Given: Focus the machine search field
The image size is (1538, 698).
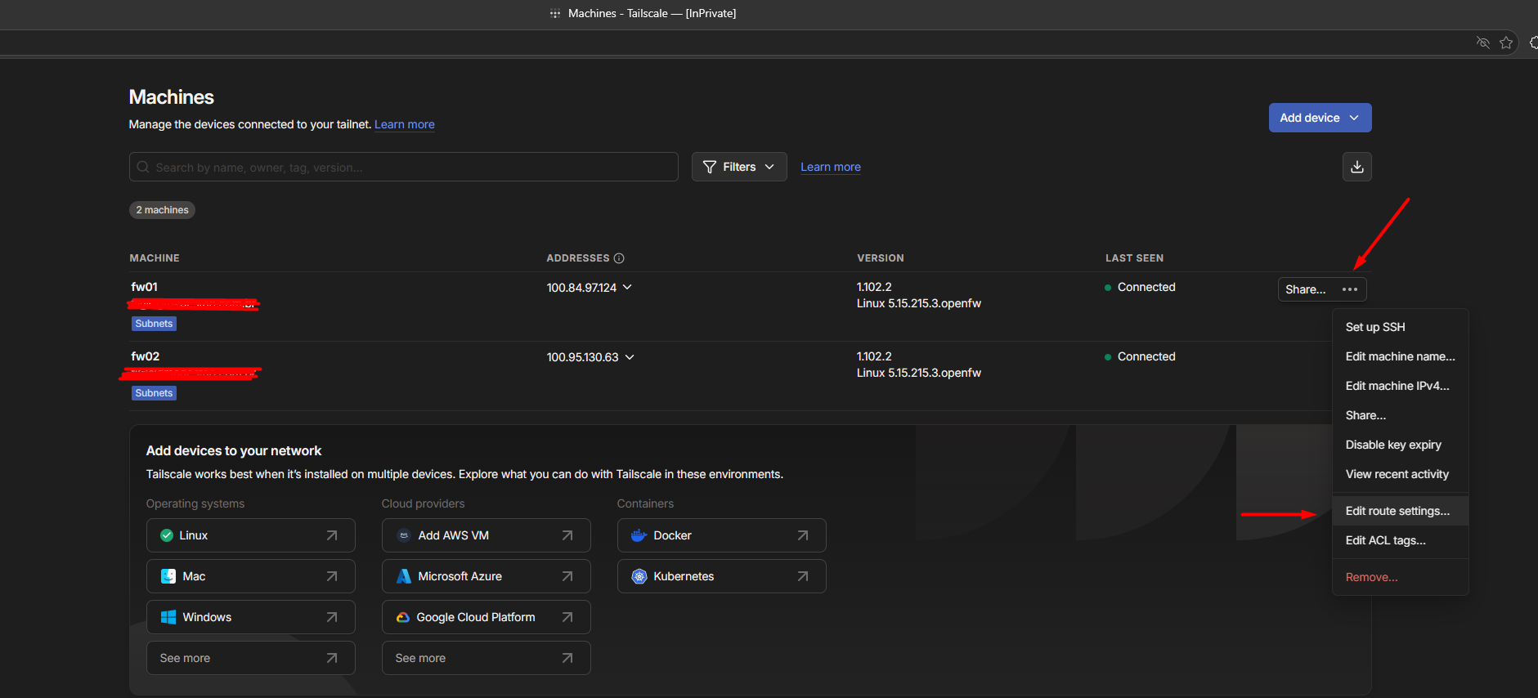Looking at the screenshot, I should point(404,167).
